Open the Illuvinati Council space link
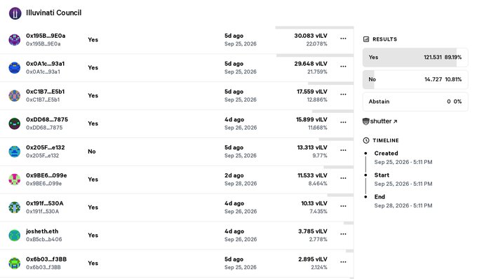The image size is (477, 279). point(53,13)
